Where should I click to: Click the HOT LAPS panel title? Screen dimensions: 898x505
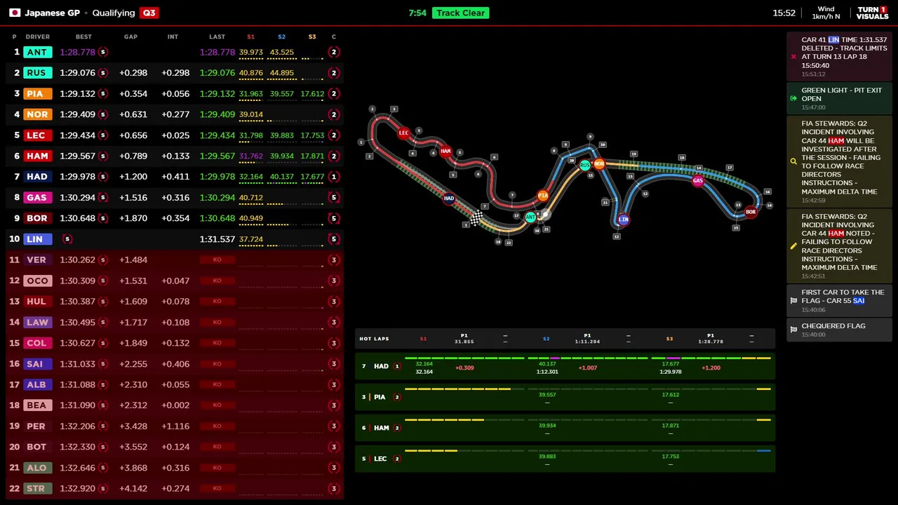(374, 339)
